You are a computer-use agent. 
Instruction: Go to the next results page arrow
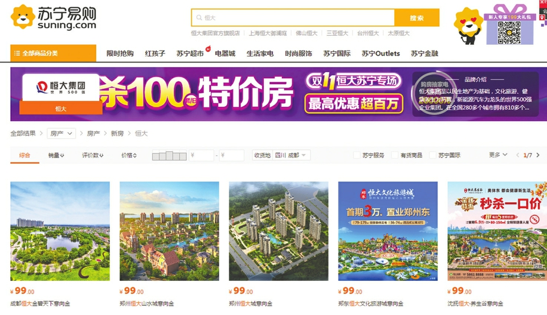click(538, 155)
